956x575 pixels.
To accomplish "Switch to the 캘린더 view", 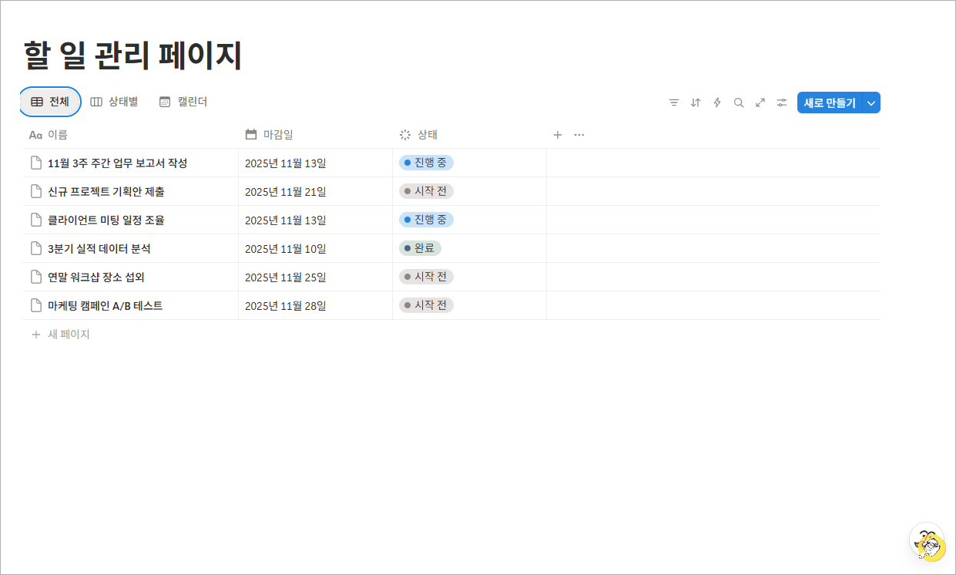I will tap(183, 101).
